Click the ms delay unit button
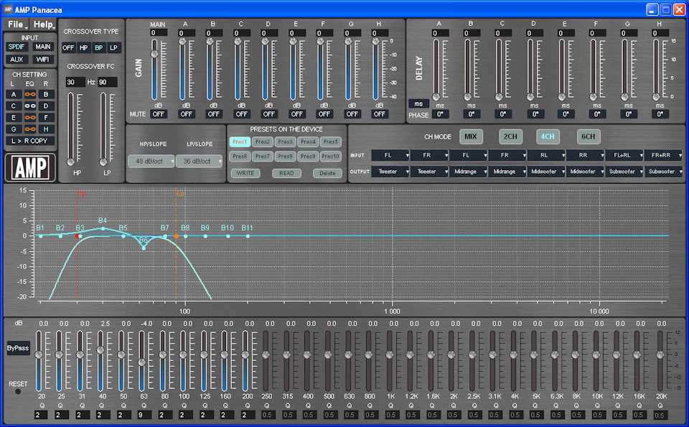The image size is (689, 427). click(x=418, y=103)
